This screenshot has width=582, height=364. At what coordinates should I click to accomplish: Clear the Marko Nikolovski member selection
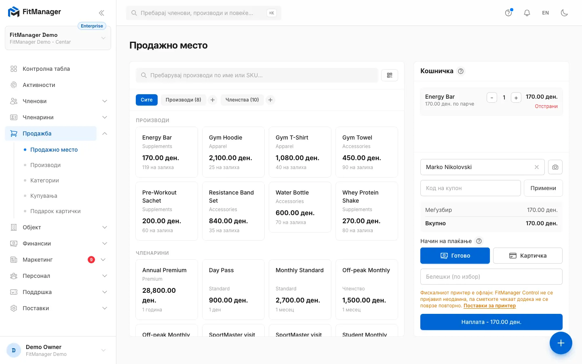(x=537, y=167)
